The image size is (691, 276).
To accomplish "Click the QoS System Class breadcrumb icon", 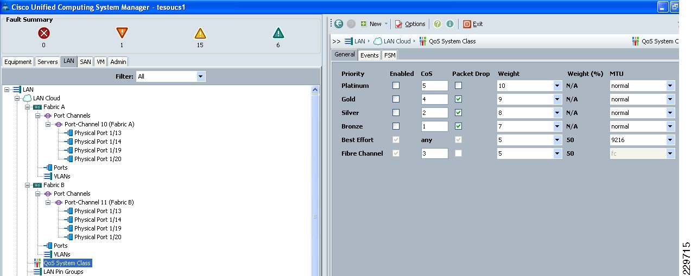I will [x=423, y=41].
